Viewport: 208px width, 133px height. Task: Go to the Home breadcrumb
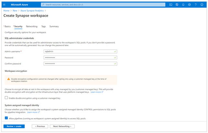tap(6, 11)
